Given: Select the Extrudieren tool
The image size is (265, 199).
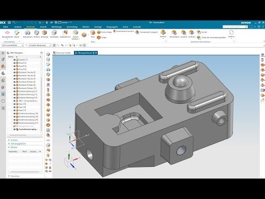Looking at the screenshot, I should [x=28, y=34].
